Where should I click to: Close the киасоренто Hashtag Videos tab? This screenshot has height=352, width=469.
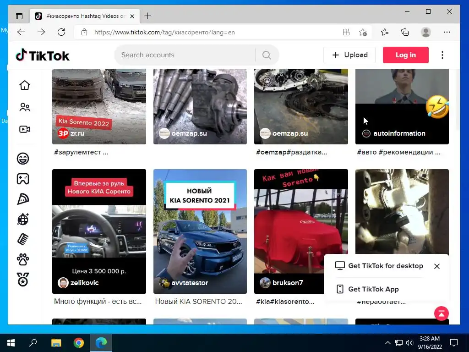[132, 16]
